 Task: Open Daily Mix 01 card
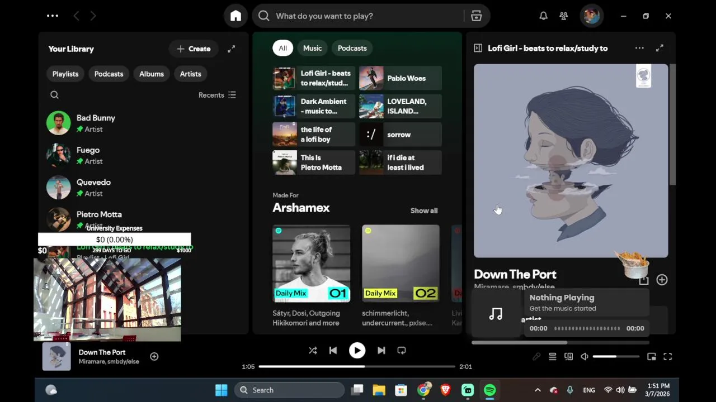click(x=312, y=276)
